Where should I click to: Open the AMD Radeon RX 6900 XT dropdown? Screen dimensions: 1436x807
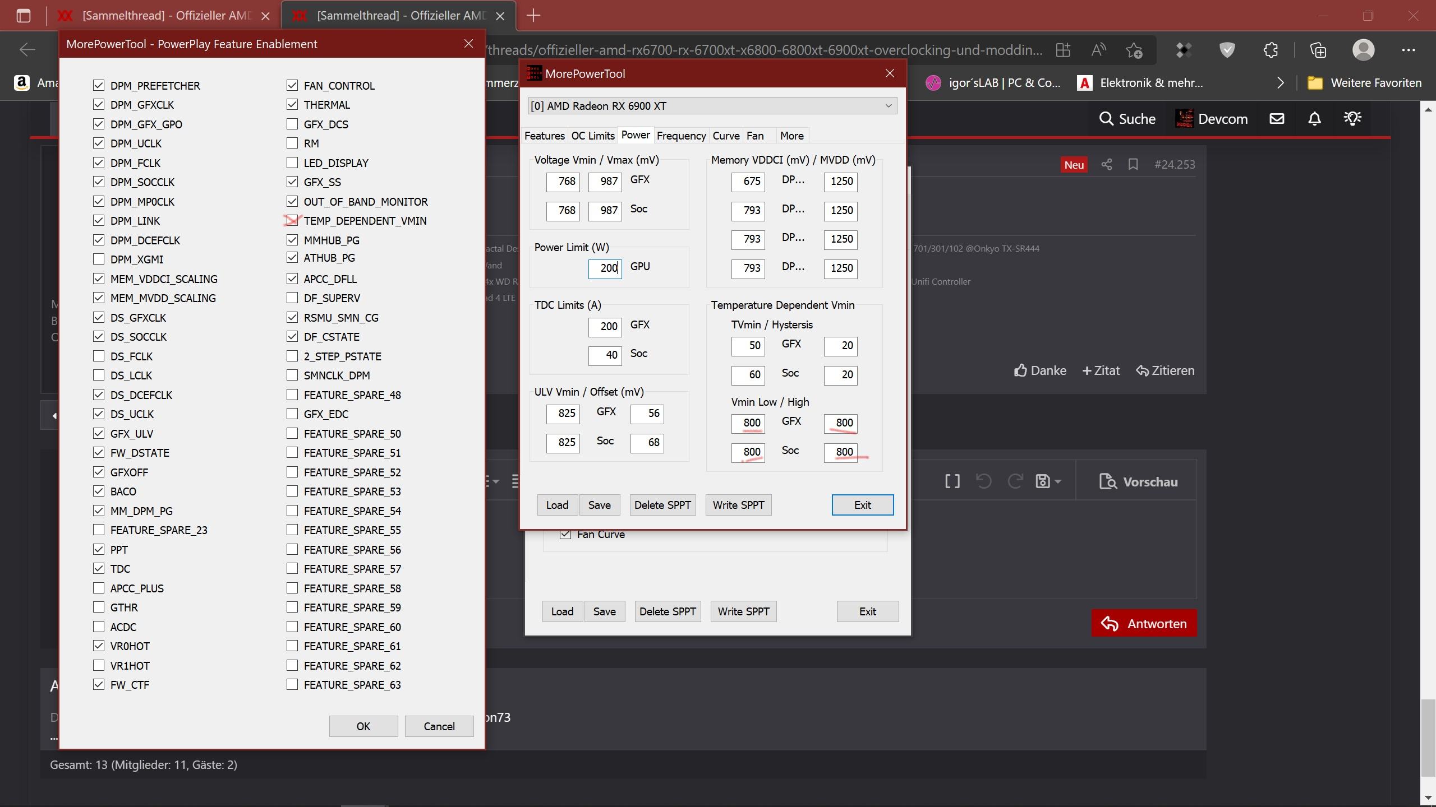click(712, 106)
